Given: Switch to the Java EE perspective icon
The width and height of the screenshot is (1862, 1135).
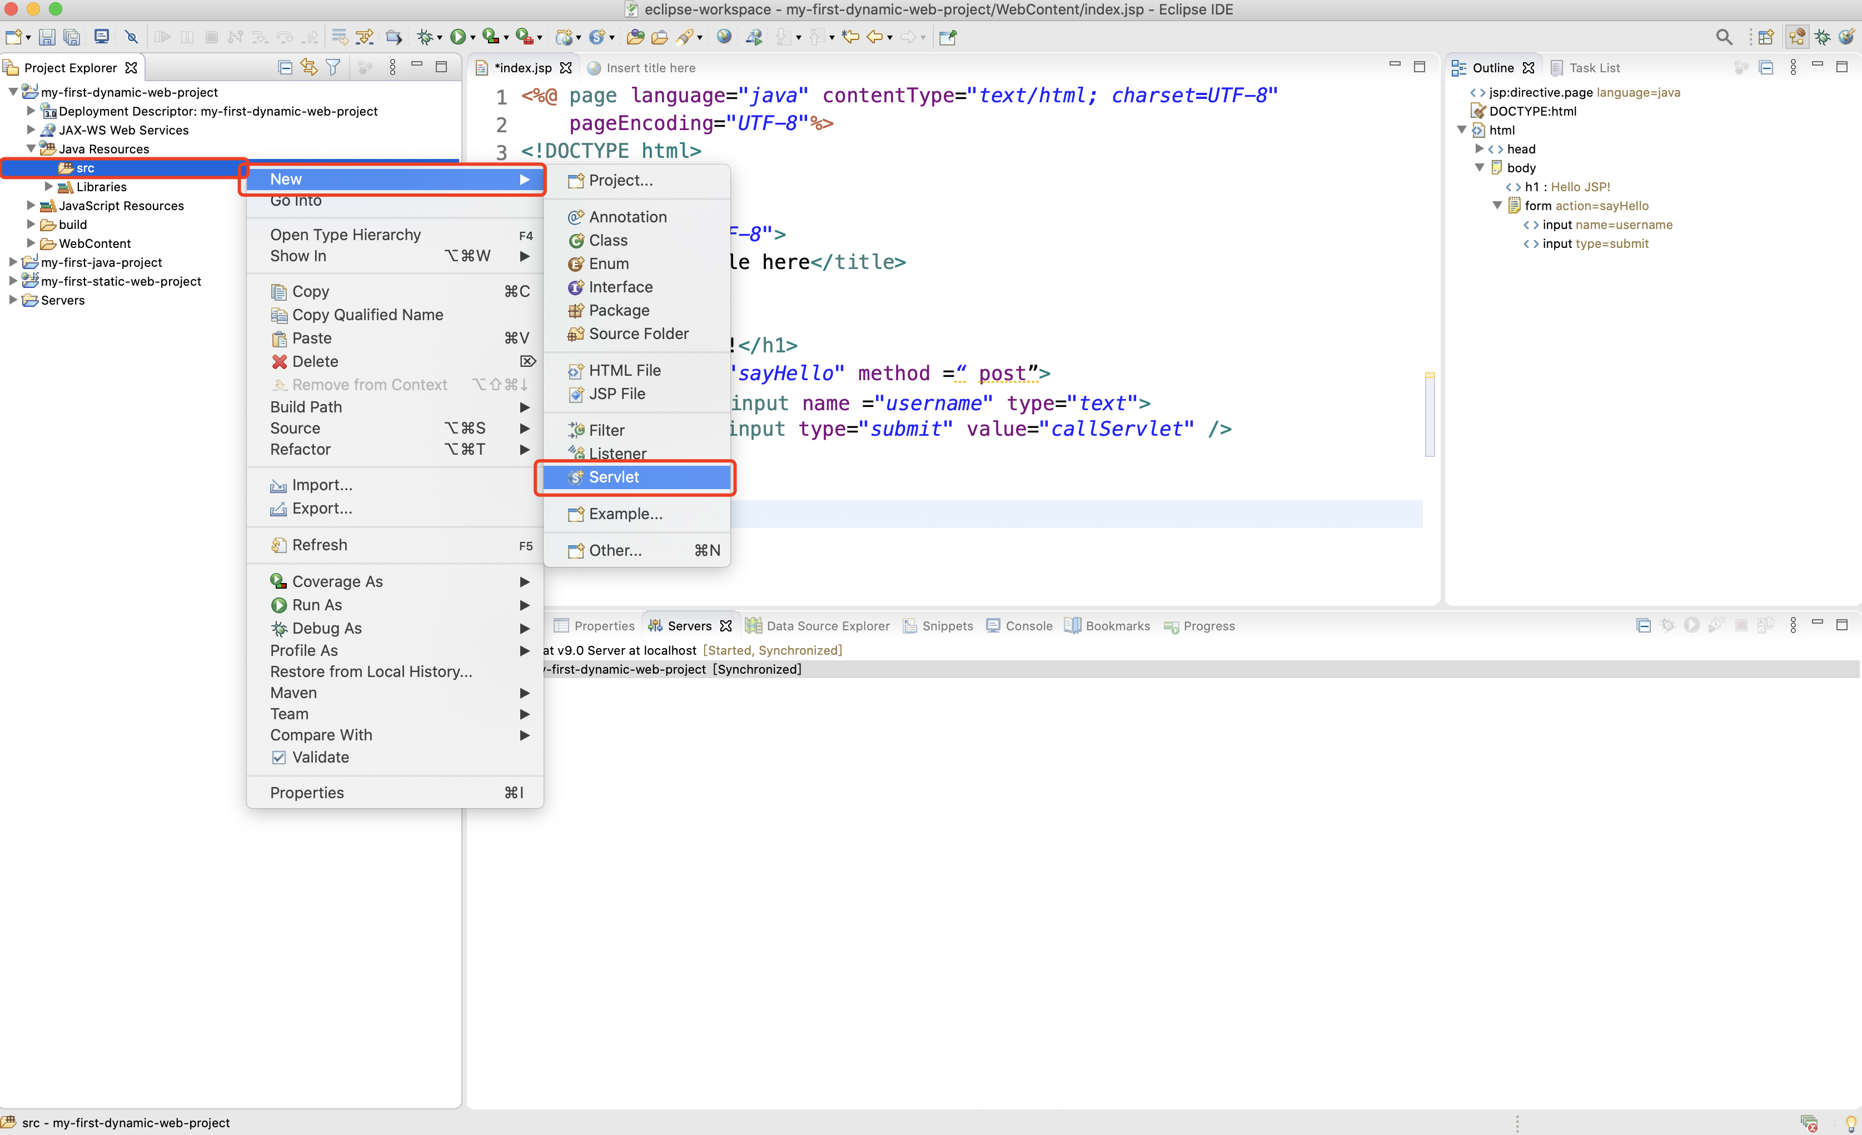Looking at the screenshot, I should [x=1797, y=36].
